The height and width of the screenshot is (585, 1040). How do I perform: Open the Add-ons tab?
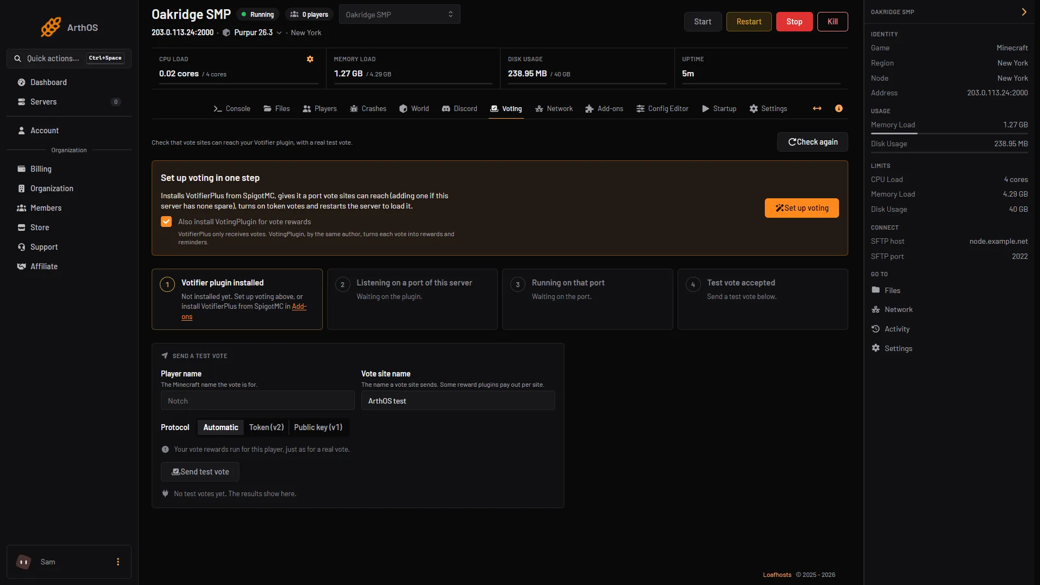point(604,108)
